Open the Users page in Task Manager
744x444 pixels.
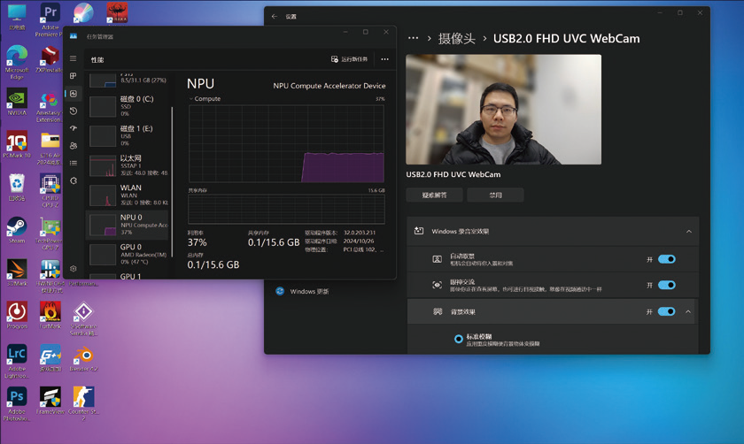tap(73, 146)
